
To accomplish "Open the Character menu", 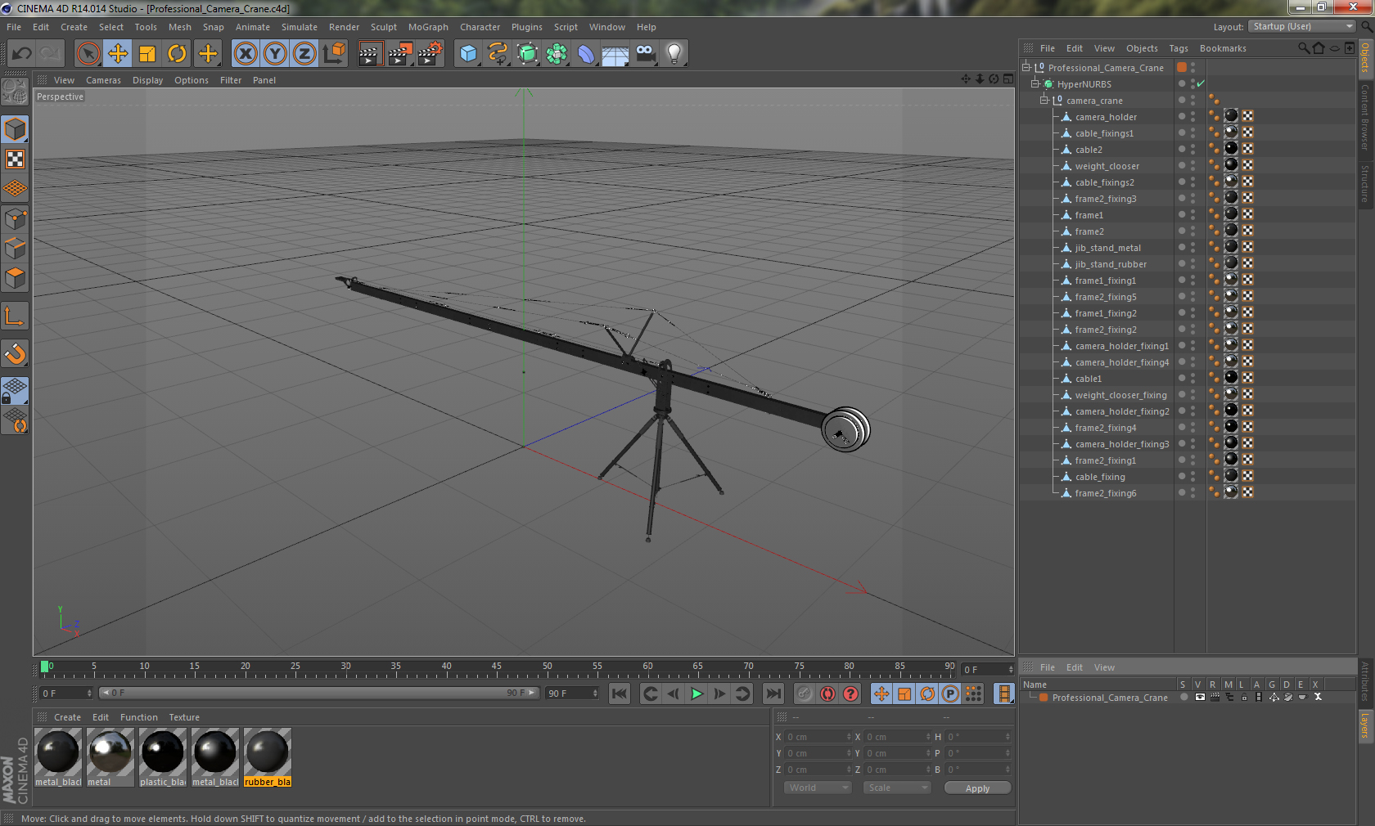I will [480, 27].
